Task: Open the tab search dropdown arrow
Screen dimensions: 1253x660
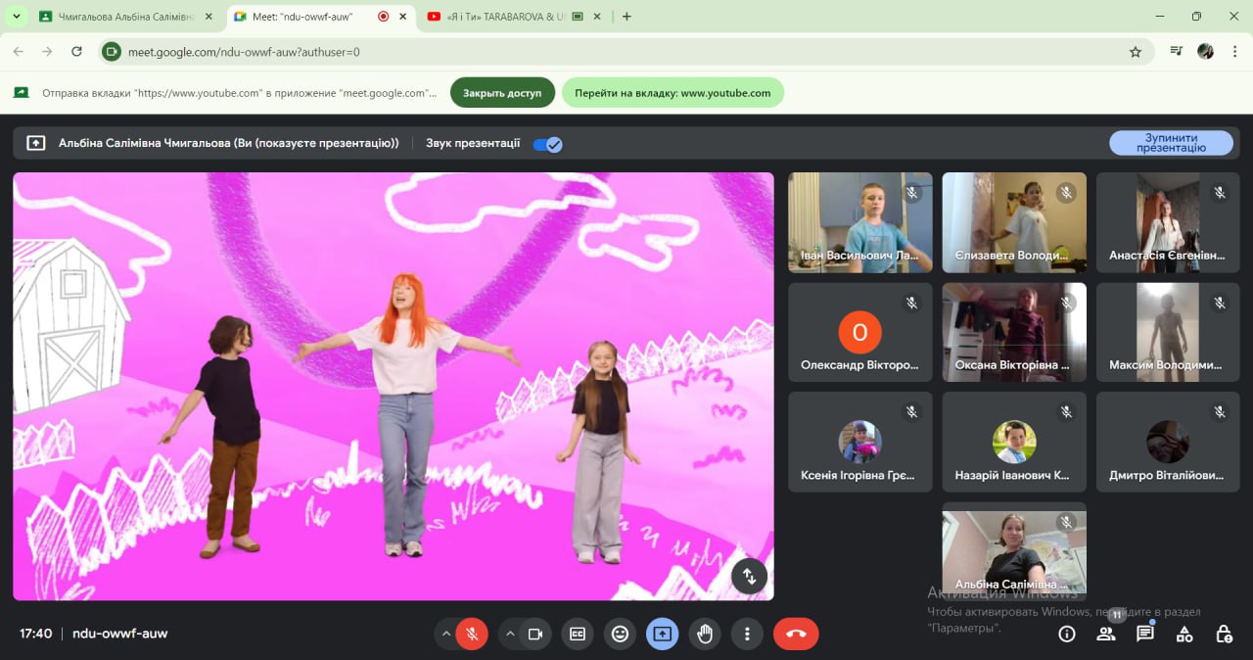Action: coord(16,17)
